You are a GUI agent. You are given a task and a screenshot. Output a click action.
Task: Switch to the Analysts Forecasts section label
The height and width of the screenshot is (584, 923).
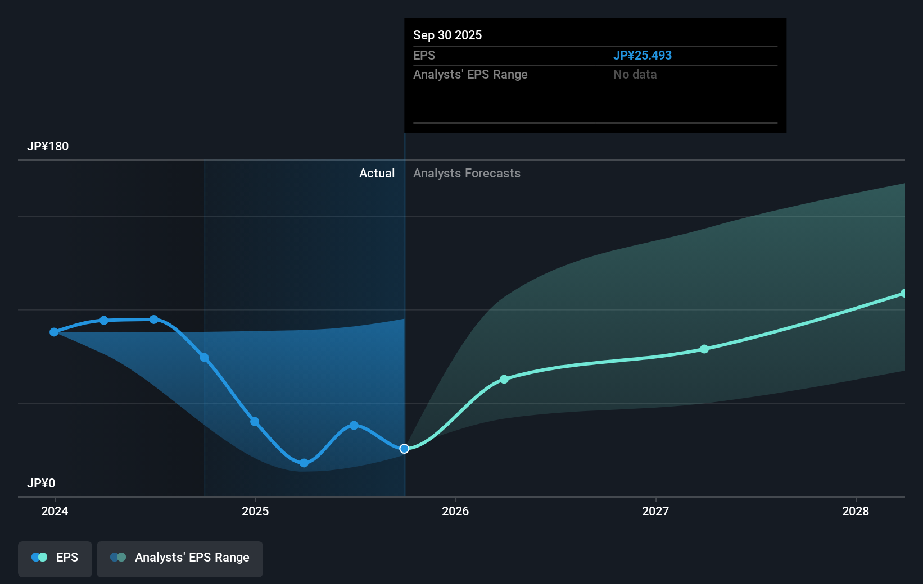467,173
